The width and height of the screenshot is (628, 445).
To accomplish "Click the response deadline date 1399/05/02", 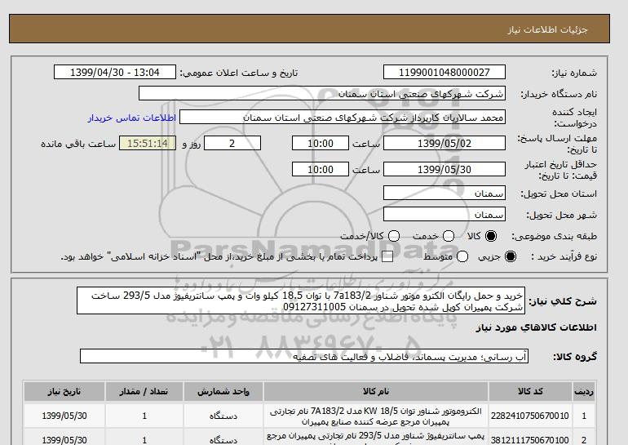I will pyautogui.click(x=444, y=143).
